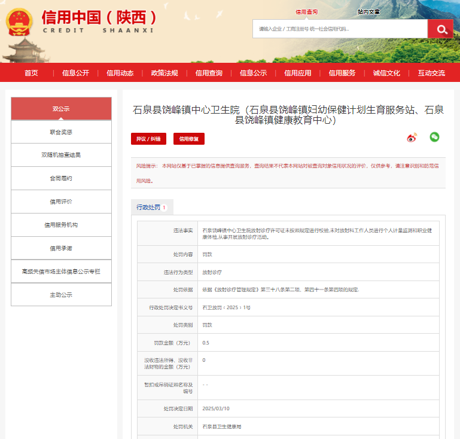Click the 违法事实 description text
This screenshot has height=439, width=460.
coord(317,234)
